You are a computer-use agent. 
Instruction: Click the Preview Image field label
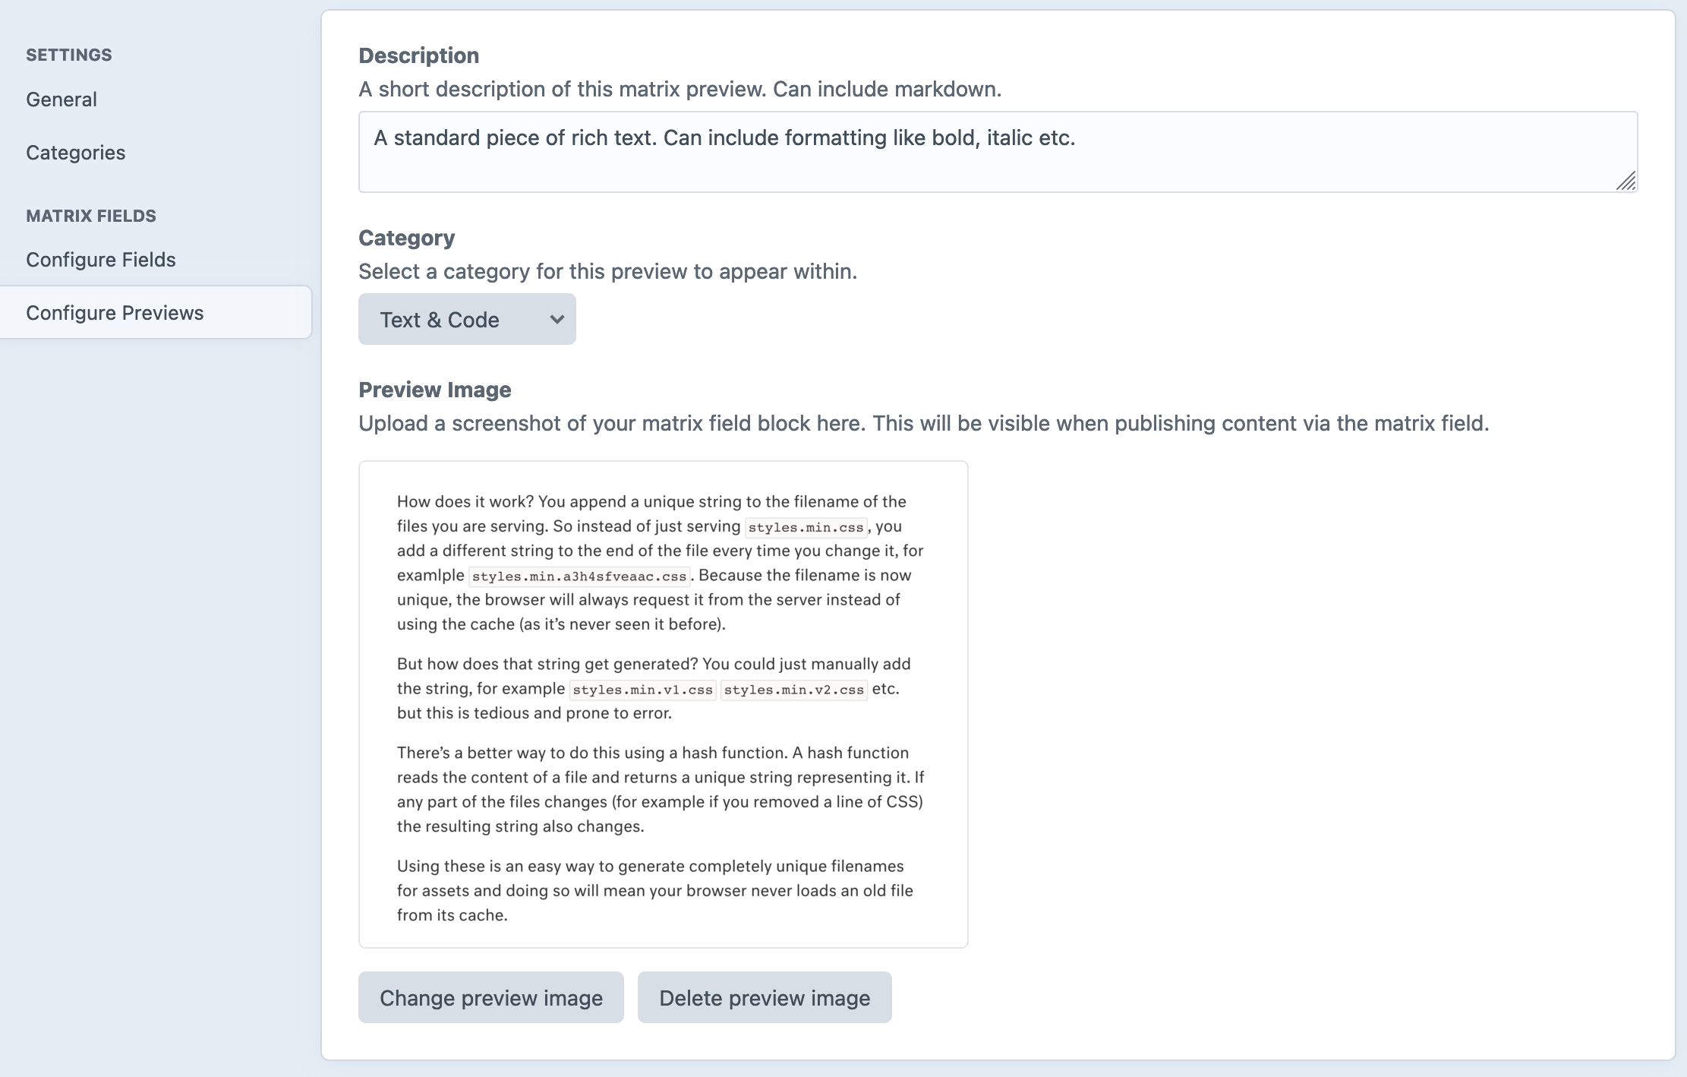(x=435, y=390)
